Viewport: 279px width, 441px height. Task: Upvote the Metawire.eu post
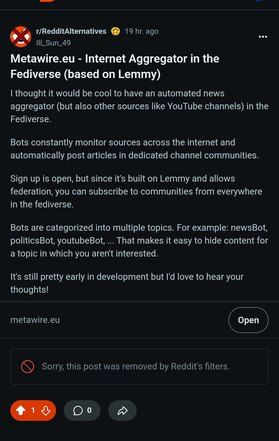click(21, 410)
